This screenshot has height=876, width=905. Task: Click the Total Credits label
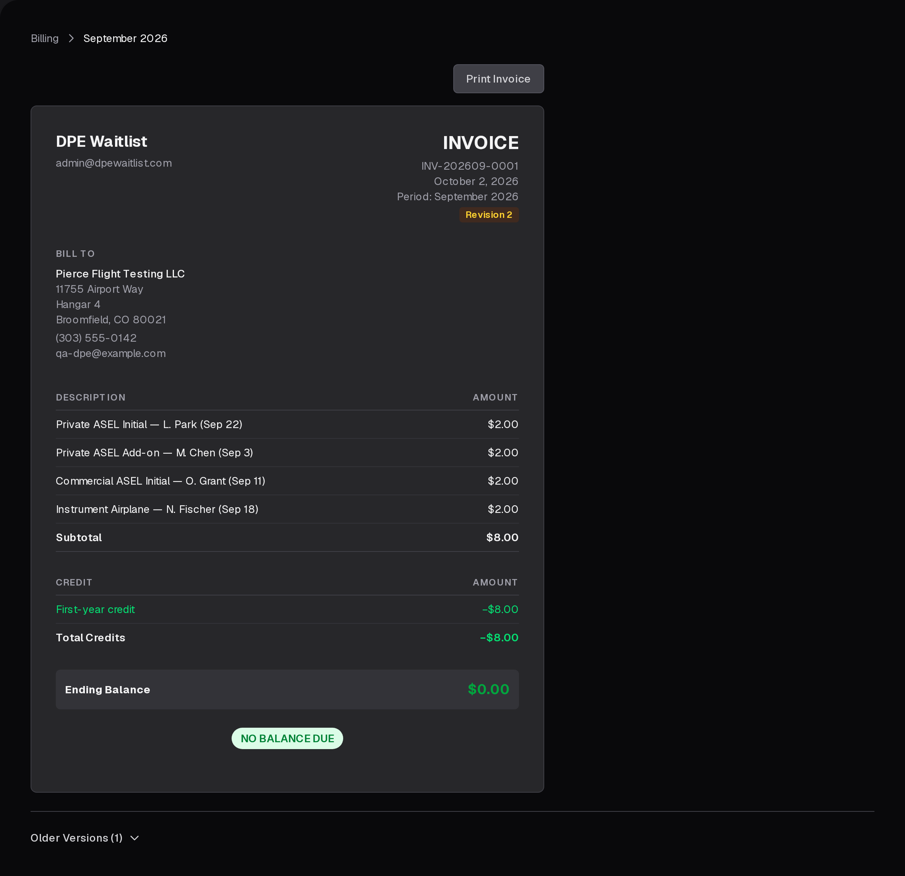tap(91, 638)
